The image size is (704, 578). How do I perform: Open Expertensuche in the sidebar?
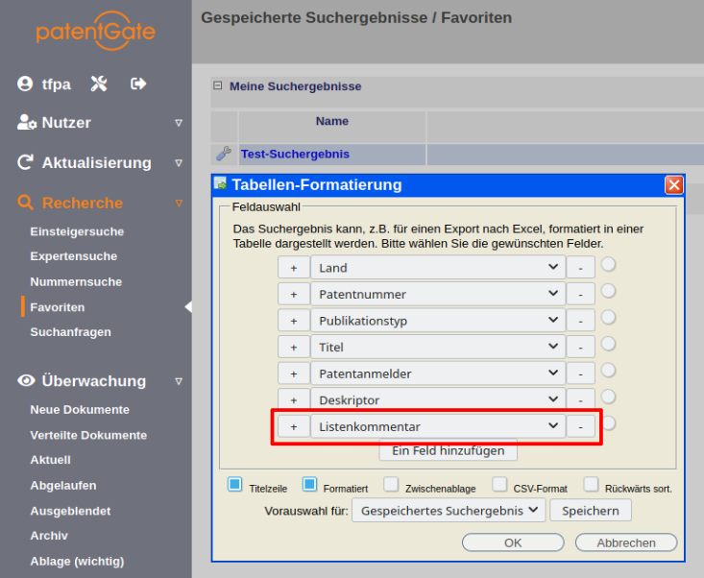74,256
